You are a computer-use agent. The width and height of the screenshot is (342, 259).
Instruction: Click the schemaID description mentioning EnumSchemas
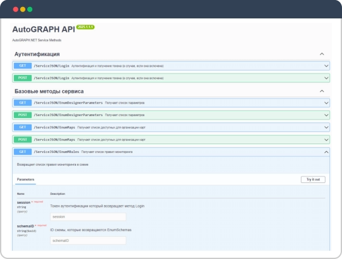click(x=91, y=230)
